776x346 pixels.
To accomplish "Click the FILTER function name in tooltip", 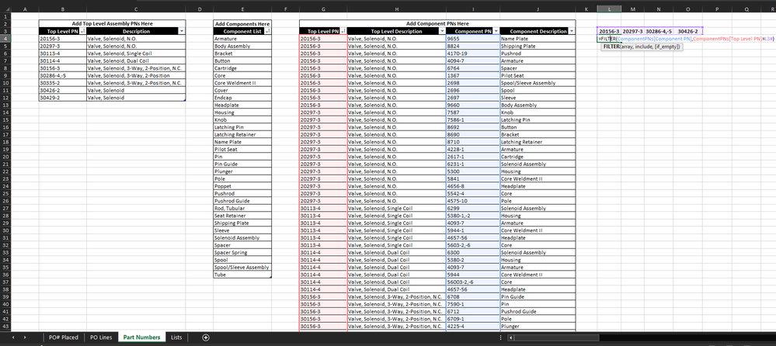I will click(x=611, y=46).
